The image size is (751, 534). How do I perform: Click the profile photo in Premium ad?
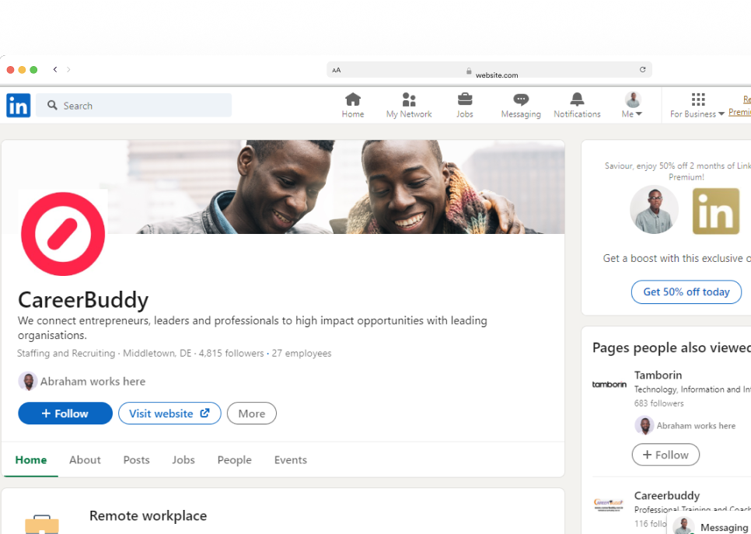[654, 210]
